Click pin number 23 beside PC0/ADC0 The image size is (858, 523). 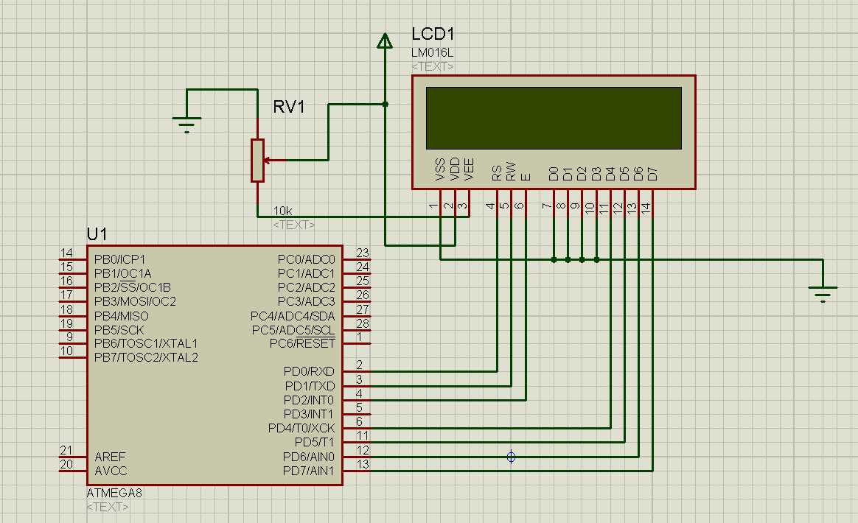click(x=362, y=253)
